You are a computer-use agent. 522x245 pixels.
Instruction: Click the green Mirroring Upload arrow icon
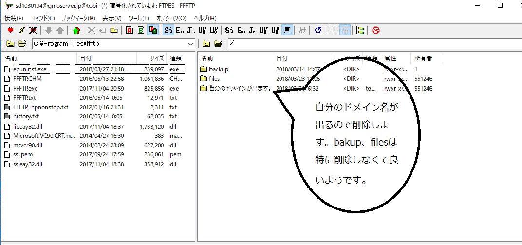click(76, 30)
